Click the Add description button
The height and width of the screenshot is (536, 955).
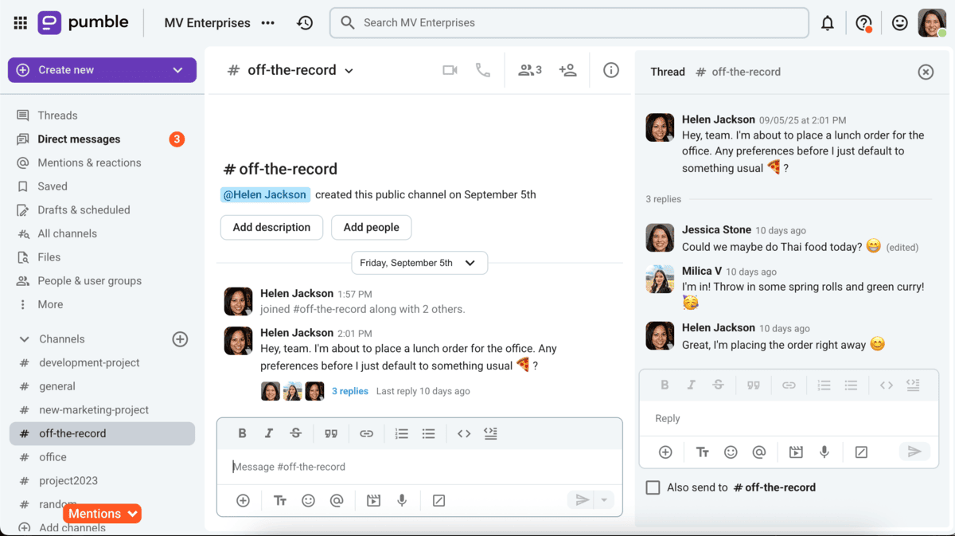pyautogui.click(x=271, y=227)
